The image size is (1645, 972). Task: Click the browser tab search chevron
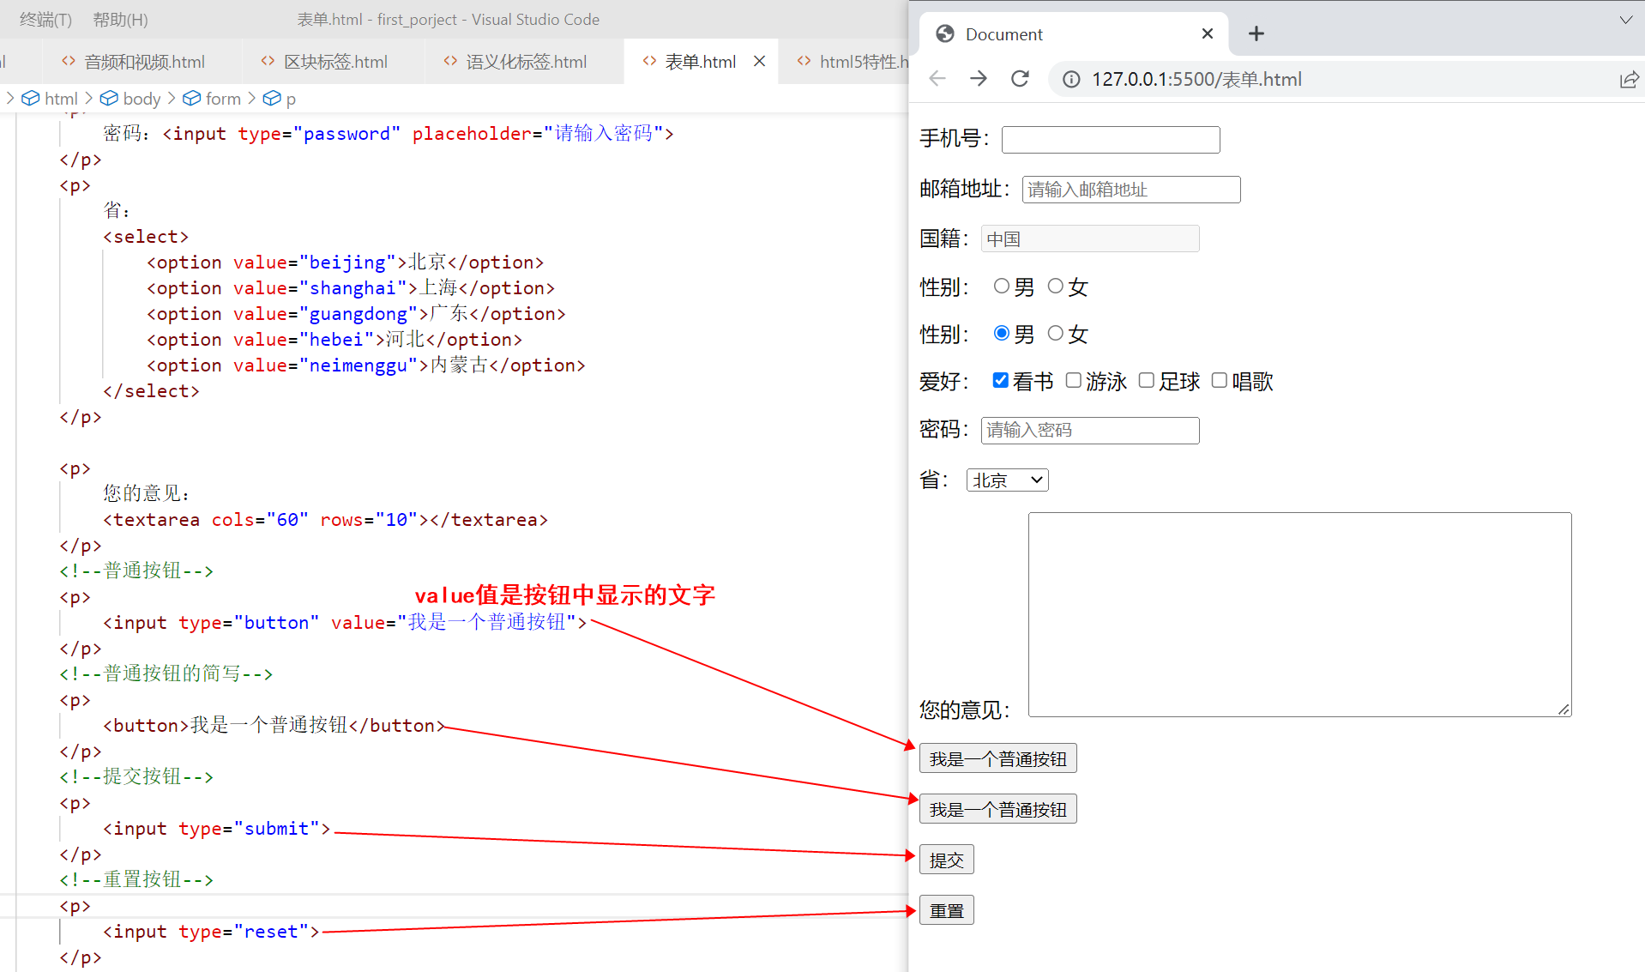click(1625, 19)
